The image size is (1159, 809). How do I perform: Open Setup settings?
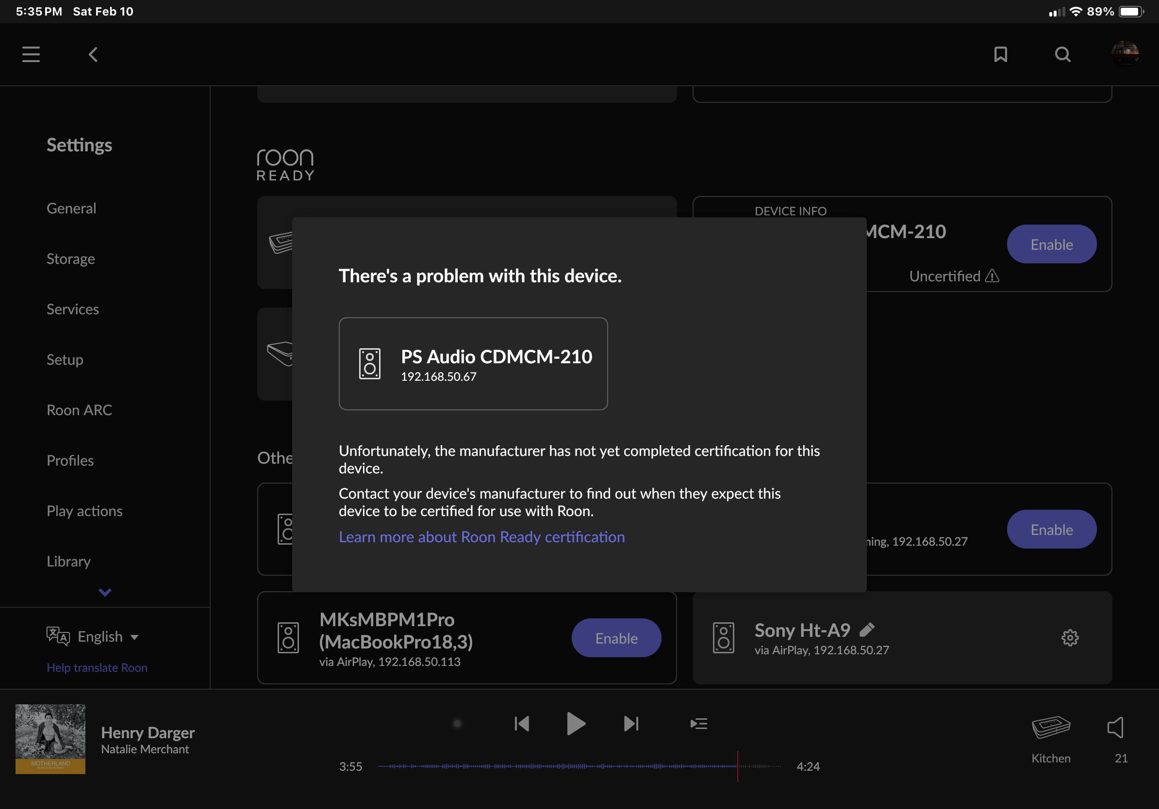65,359
